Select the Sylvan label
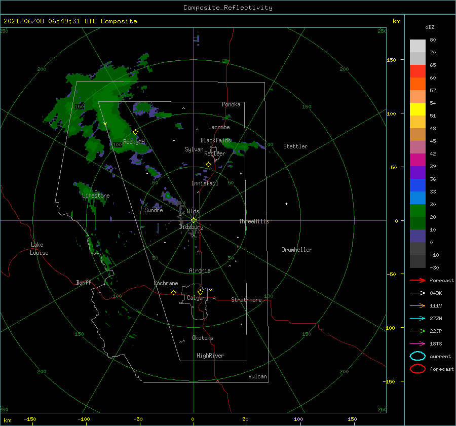This screenshot has width=456, height=426. point(194,149)
